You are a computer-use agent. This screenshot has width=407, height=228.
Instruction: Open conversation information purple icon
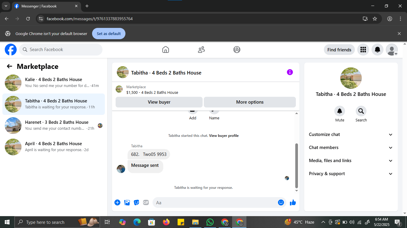point(290,72)
